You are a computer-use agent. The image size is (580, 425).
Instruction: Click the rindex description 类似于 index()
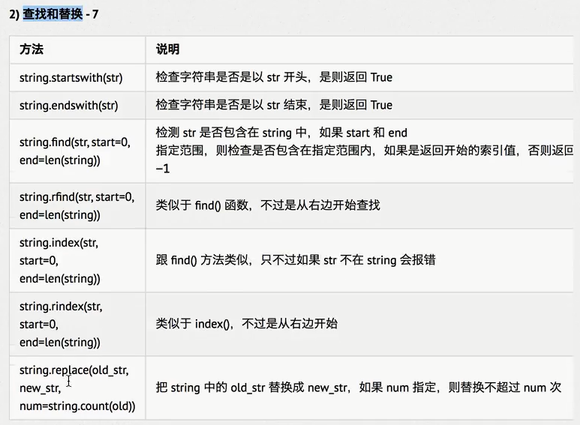coord(246,324)
